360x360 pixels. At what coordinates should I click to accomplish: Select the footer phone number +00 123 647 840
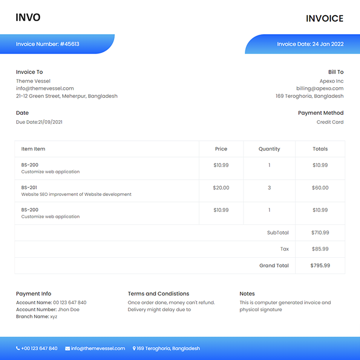pos(40,349)
